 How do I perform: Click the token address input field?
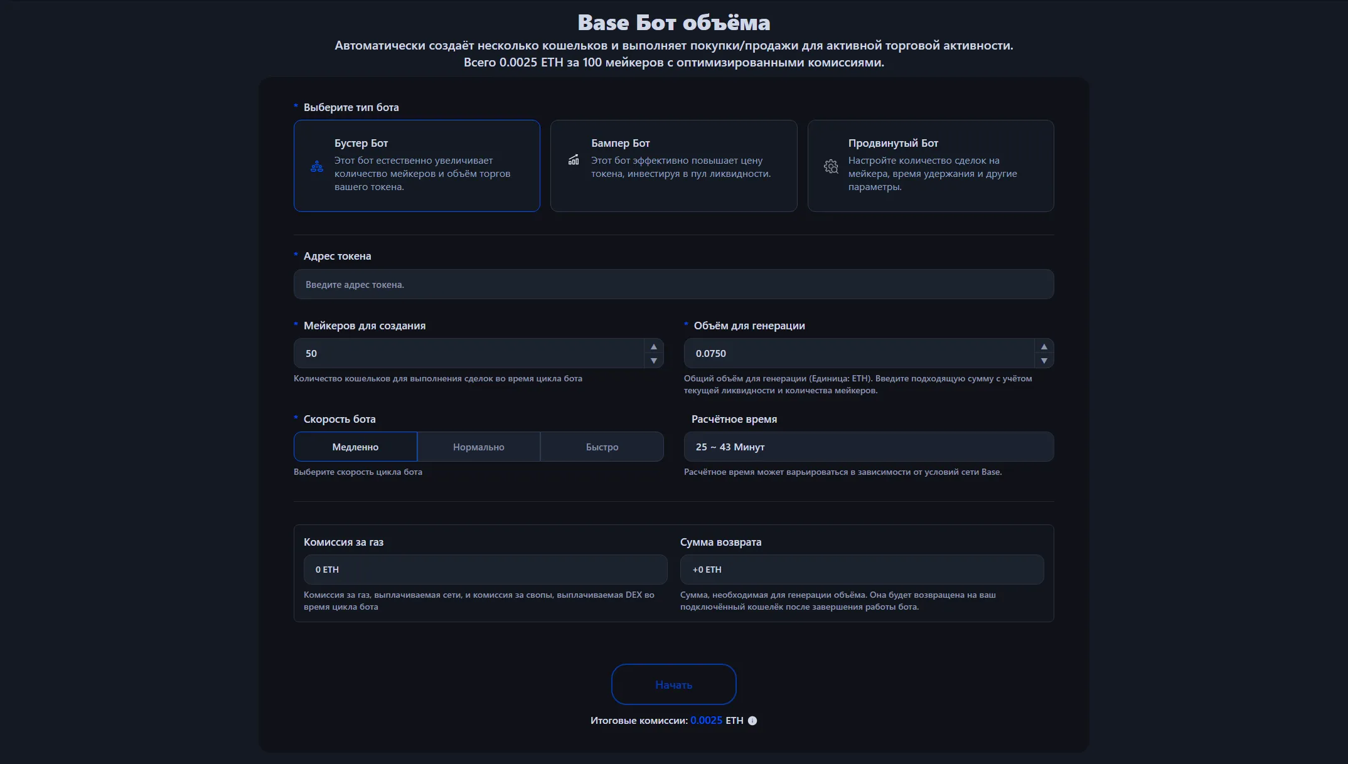pos(673,284)
